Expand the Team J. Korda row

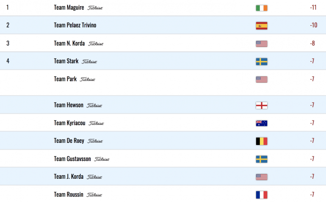tap(163, 177)
